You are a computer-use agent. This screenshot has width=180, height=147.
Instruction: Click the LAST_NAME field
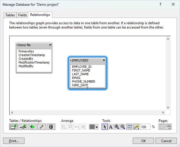pyautogui.click(x=80, y=74)
